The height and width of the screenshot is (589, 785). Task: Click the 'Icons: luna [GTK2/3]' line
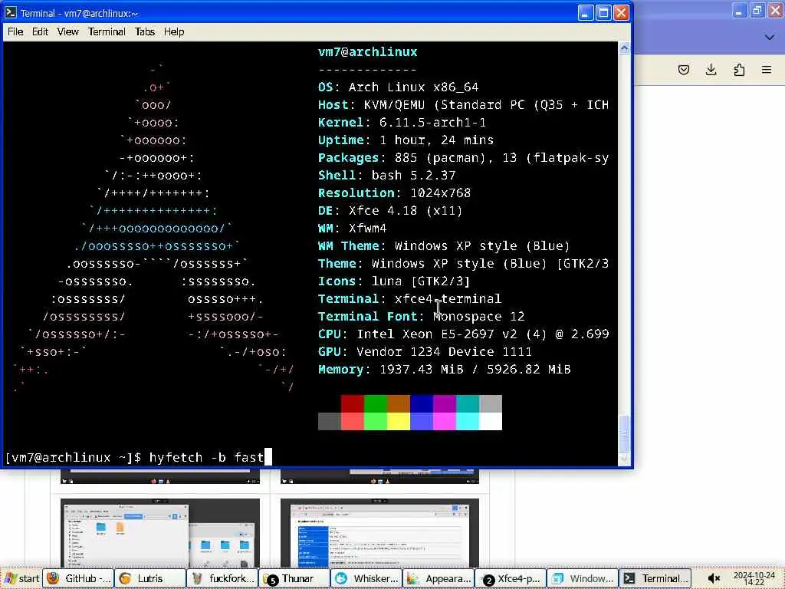(395, 281)
